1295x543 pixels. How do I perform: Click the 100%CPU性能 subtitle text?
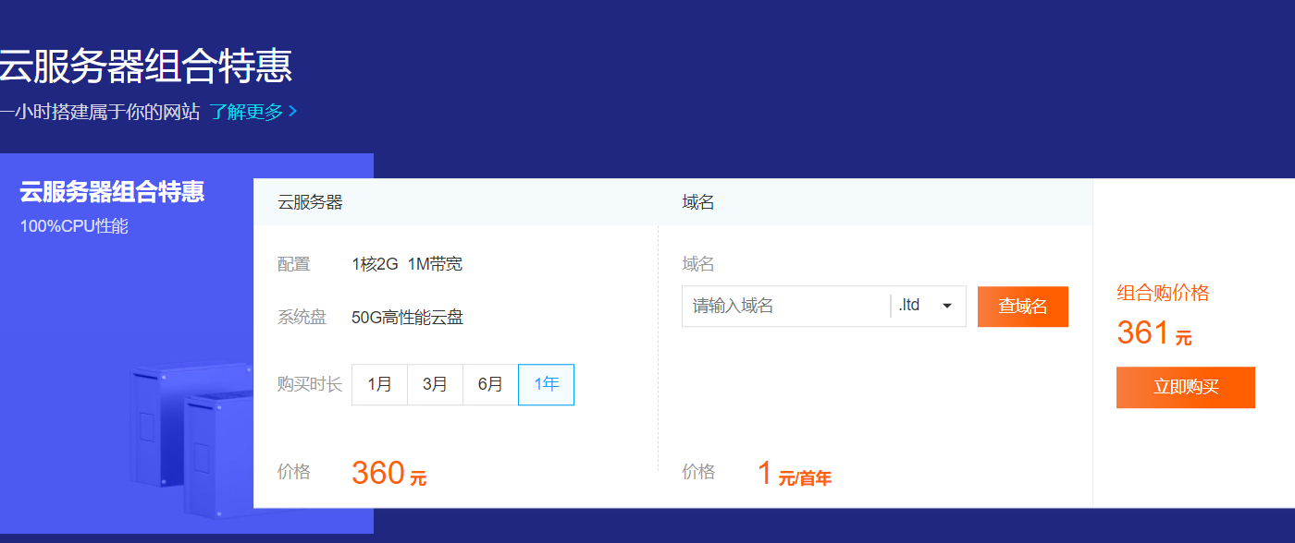click(x=74, y=226)
